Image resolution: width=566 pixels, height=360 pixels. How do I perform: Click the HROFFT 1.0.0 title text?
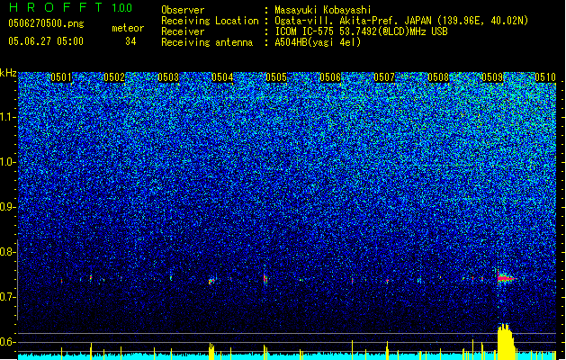coord(71,7)
